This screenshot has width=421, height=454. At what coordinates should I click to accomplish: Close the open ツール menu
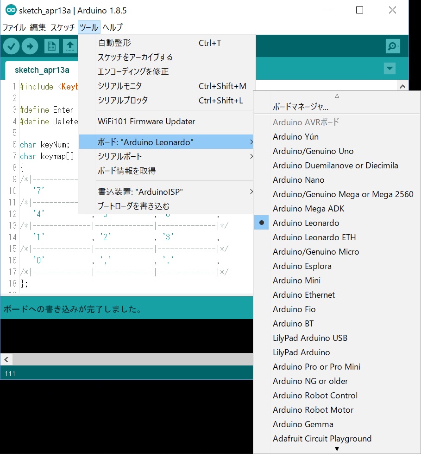coord(89,27)
